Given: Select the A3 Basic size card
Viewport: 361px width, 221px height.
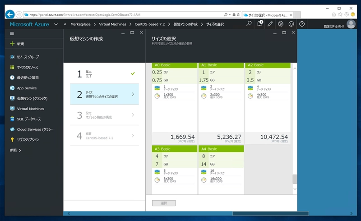Looking at the screenshot, I should (x=175, y=170).
